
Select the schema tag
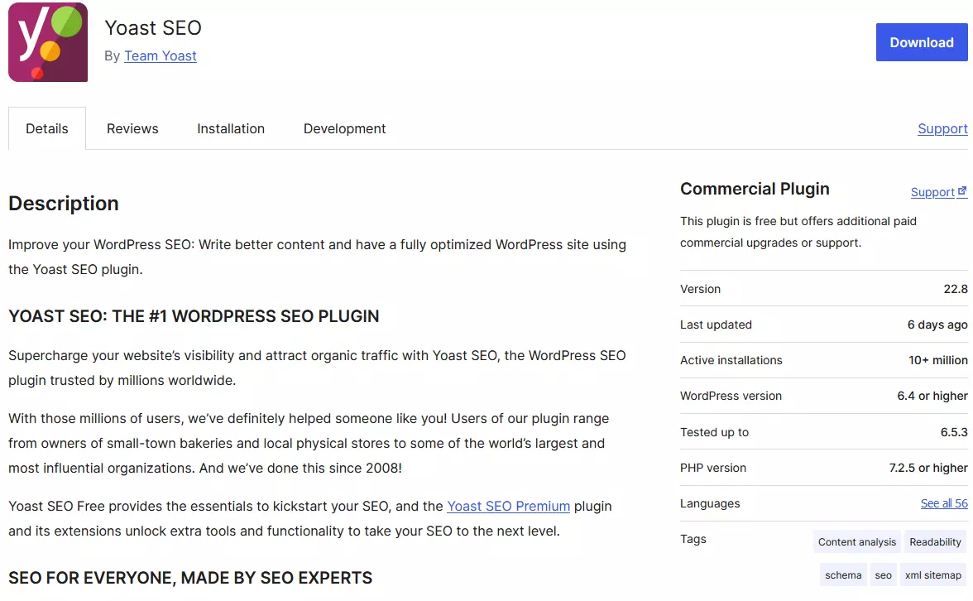(x=842, y=574)
